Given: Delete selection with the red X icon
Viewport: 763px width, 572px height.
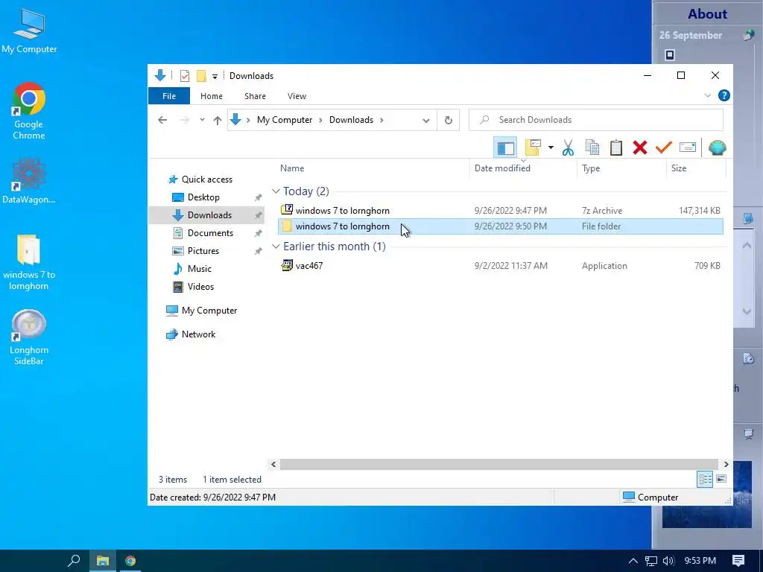Looking at the screenshot, I should (640, 147).
